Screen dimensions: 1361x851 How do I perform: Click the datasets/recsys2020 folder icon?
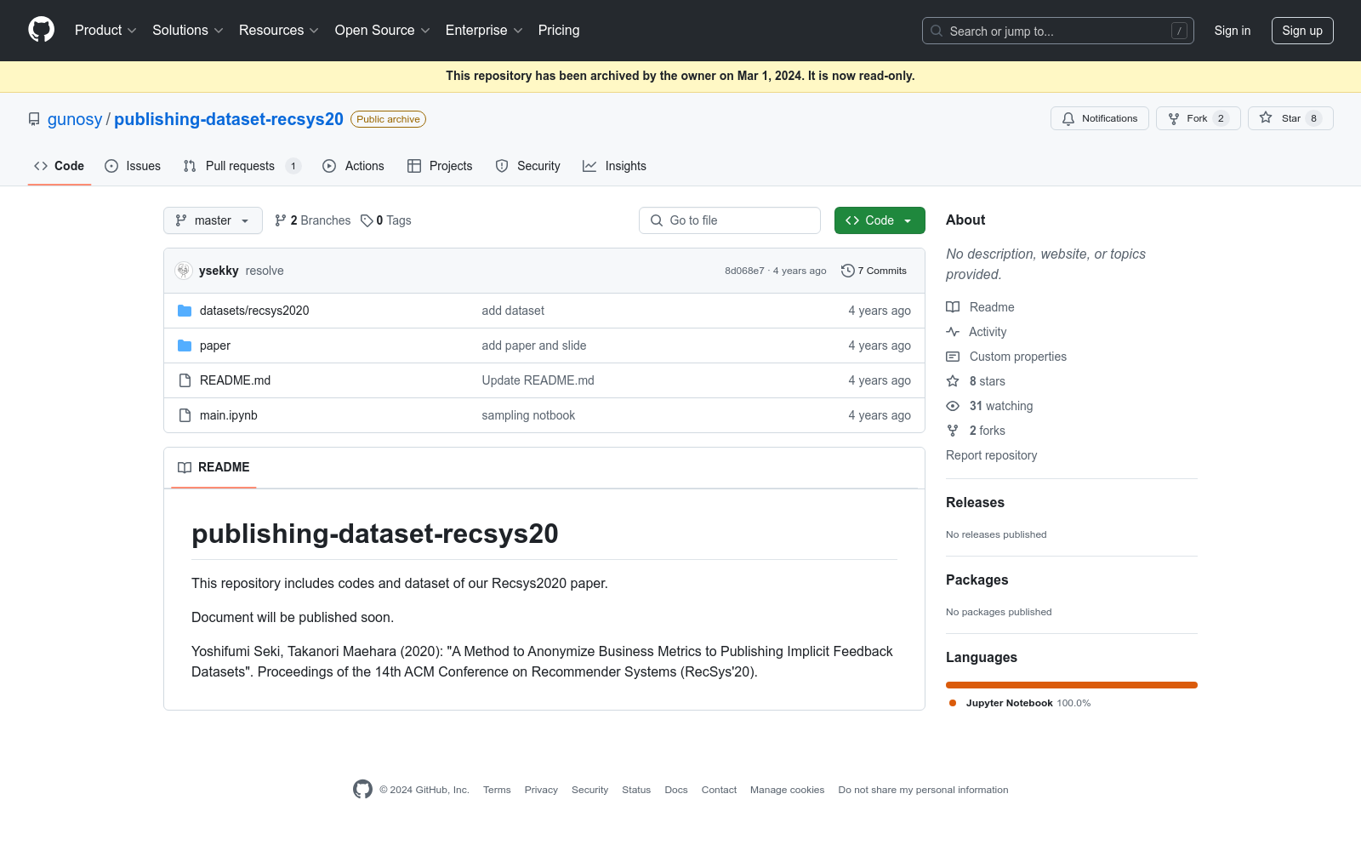[185, 311]
